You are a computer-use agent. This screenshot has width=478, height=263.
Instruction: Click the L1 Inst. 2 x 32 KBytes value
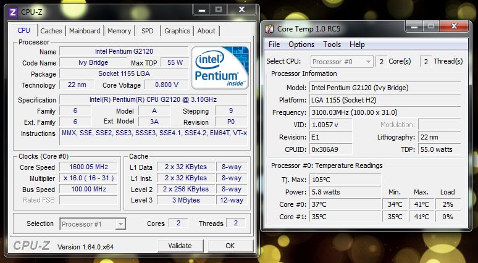tap(186, 178)
